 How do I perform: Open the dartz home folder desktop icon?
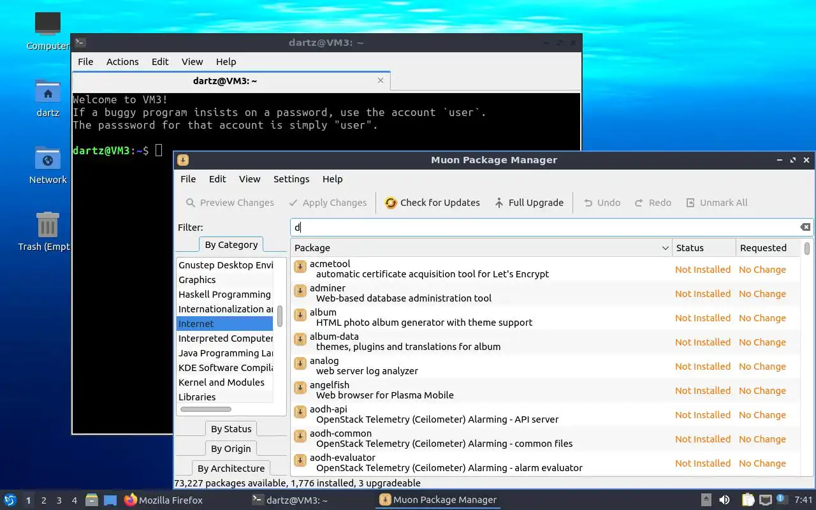pos(48,99)
